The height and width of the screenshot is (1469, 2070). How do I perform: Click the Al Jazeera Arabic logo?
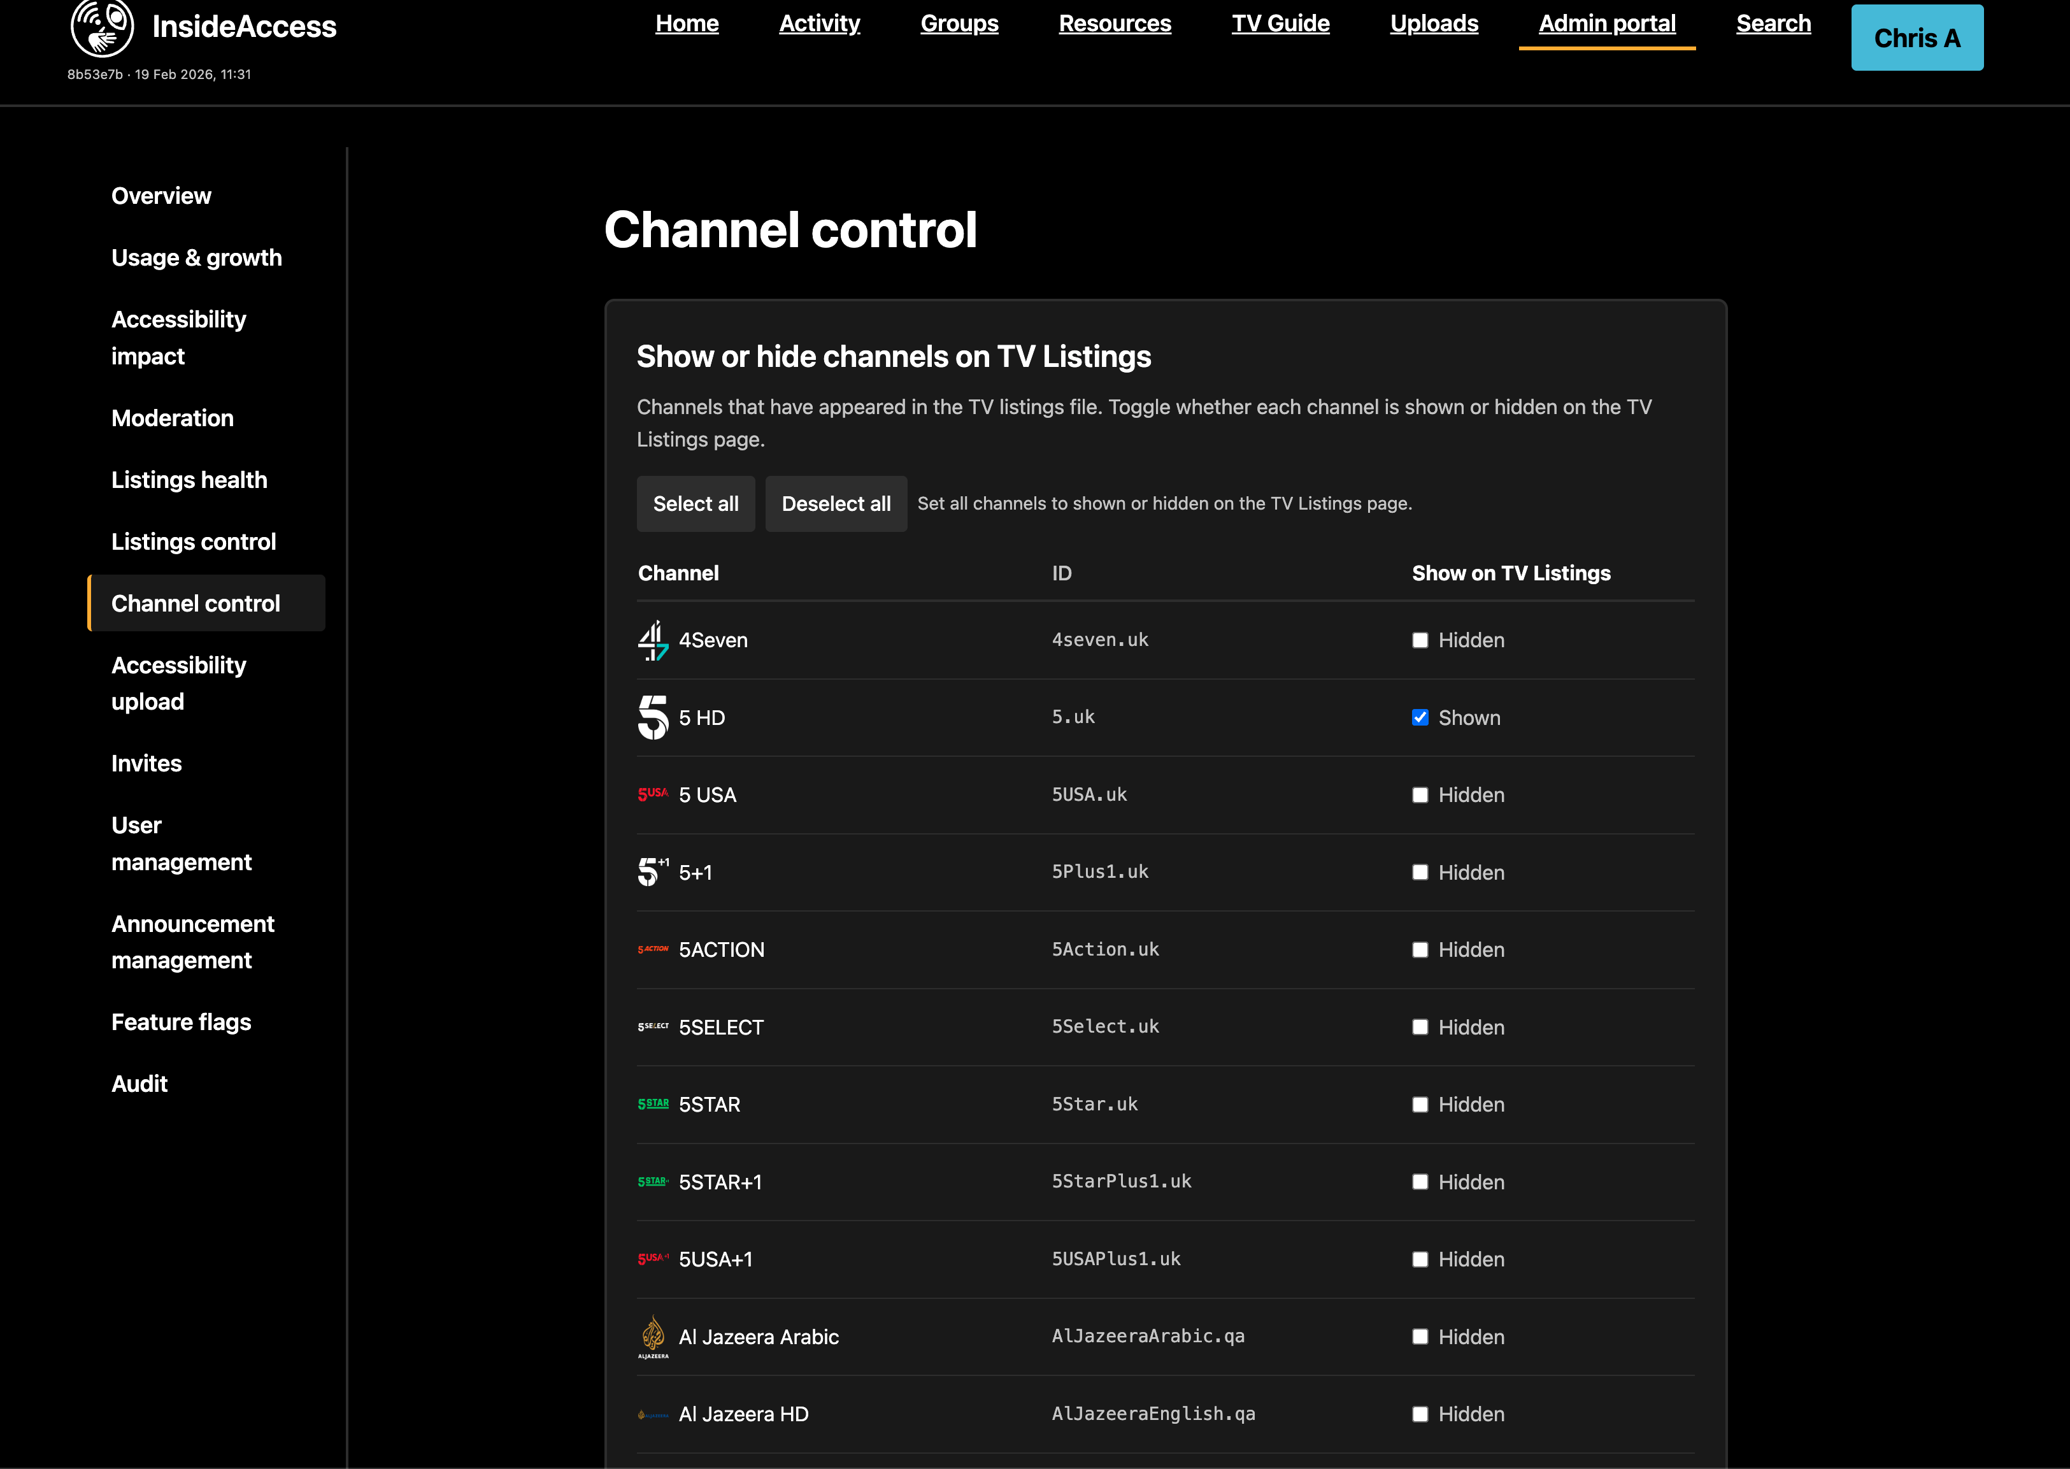653,1336
